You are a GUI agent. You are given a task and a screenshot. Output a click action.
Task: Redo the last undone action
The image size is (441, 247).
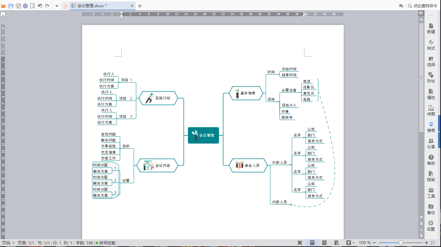[47, 6]
